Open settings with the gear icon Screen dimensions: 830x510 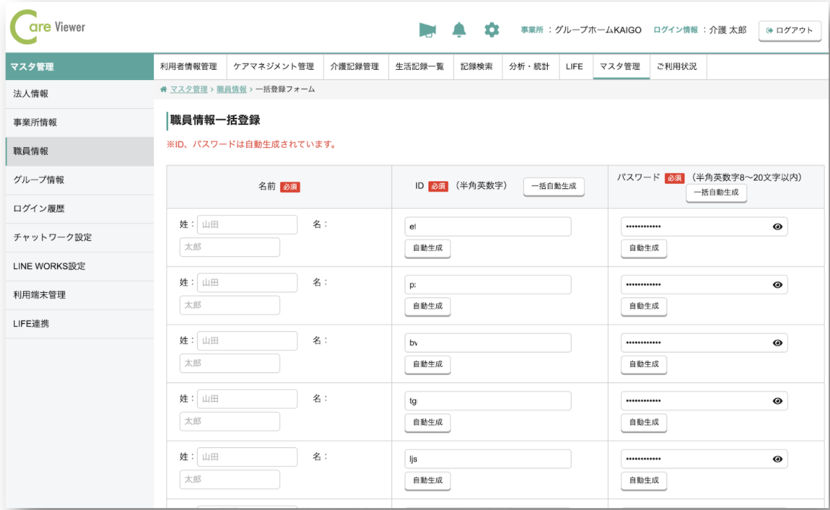pos(491,29)
